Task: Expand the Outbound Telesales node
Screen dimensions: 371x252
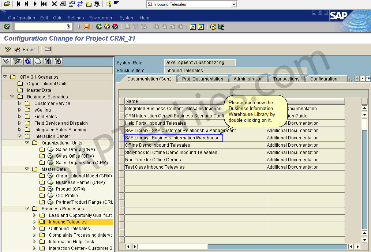Action: (x=34, y=228)
